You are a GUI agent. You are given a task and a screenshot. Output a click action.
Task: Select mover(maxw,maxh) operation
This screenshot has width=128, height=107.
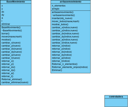pyautogui.click(x=12, y=37)
